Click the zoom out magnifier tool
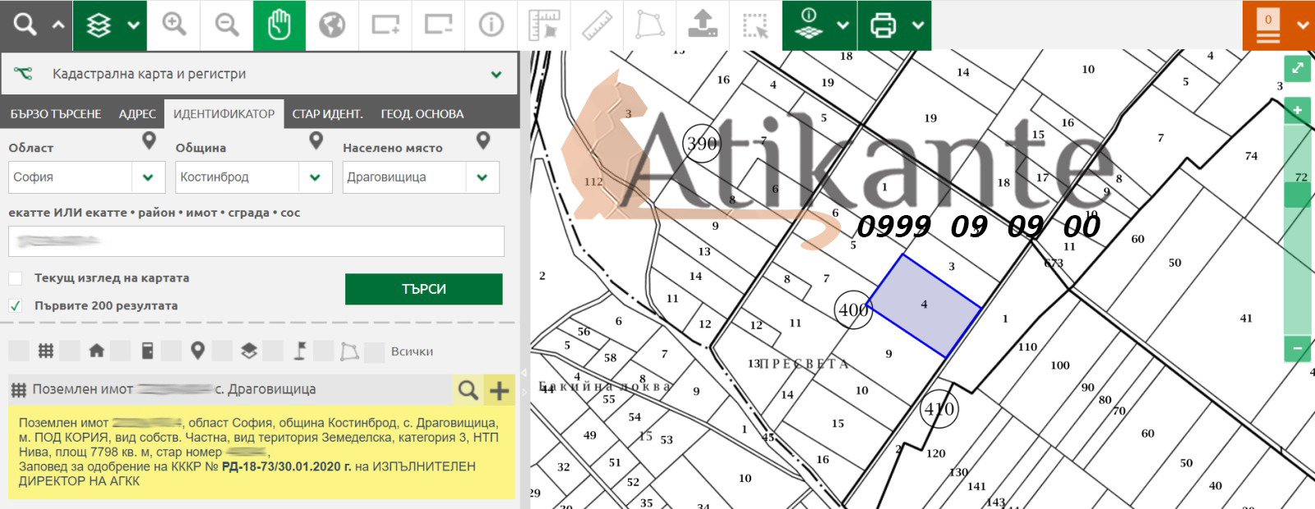Screen dimensions: 1315x509 pos(227,25)
